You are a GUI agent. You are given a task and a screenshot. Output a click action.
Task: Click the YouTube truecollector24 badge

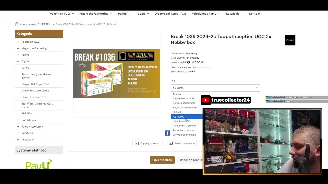click(x=226, y=100)
